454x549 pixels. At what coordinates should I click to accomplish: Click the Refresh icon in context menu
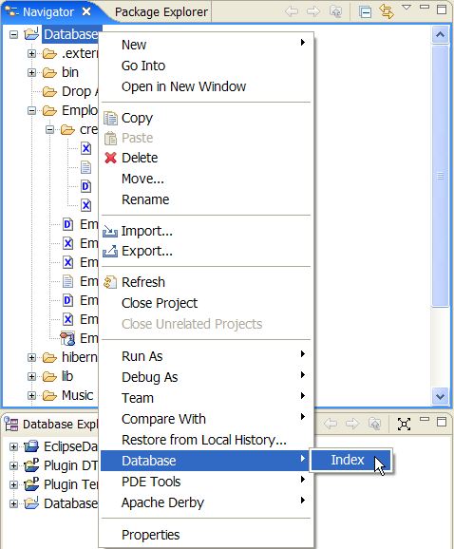click(110, 282)
